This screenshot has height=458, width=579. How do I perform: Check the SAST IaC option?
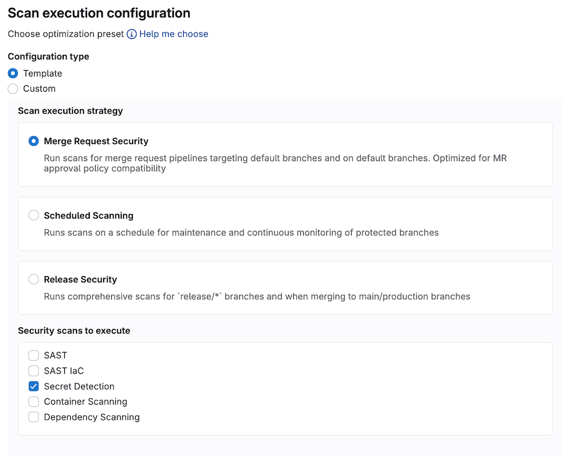coord(34,370)
